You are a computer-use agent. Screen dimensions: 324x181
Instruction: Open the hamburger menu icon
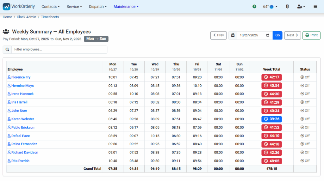tap(315, 7)
